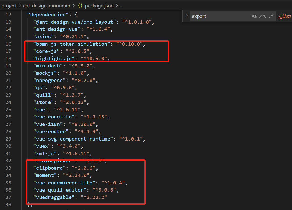
Task: Toggle Use Regular Expression option
Action: [271, 16]
